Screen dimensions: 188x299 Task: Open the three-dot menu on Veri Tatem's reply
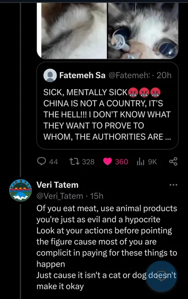(173, 185)
